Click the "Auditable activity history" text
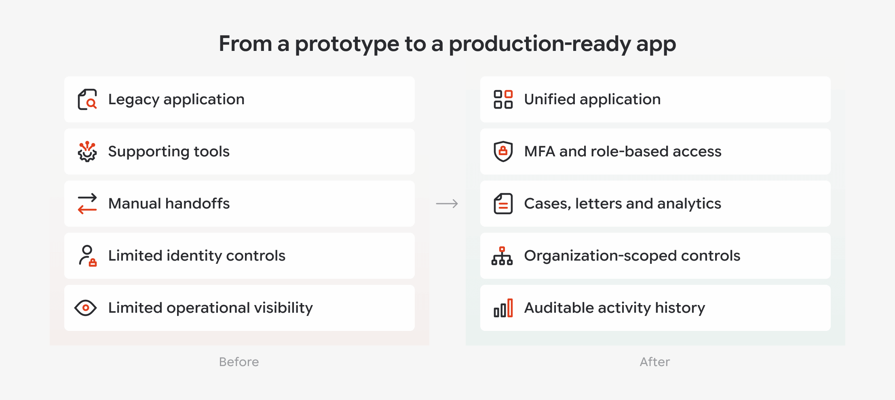The height and width of the screenshot is (400, 895). coord(615,308)
